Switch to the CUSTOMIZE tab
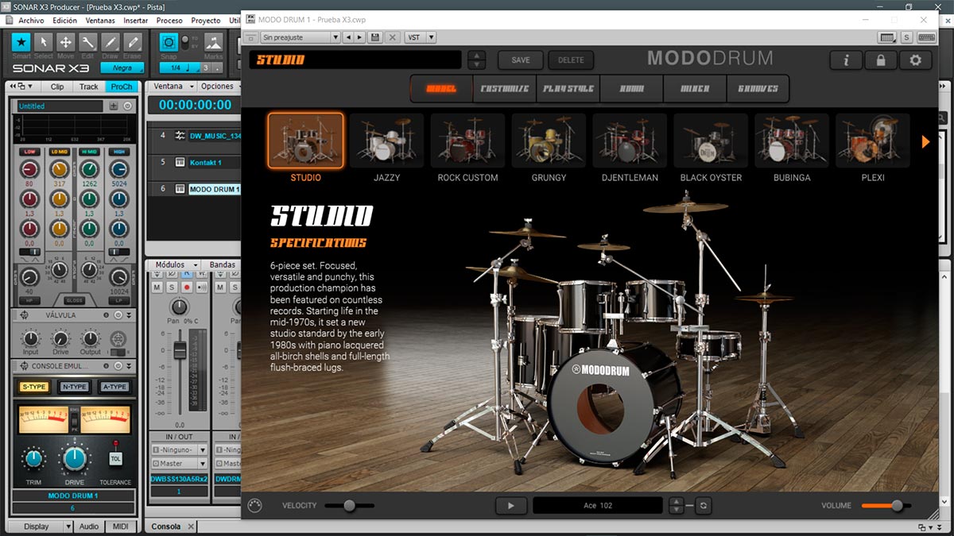The height and width of the screenshot is (536, 954). coord(505,88)
